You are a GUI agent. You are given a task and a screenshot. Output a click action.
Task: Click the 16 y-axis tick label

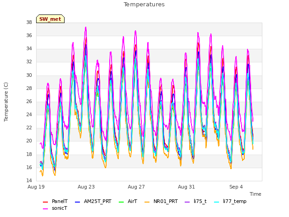pyautogui.click(x=29, y=167)
